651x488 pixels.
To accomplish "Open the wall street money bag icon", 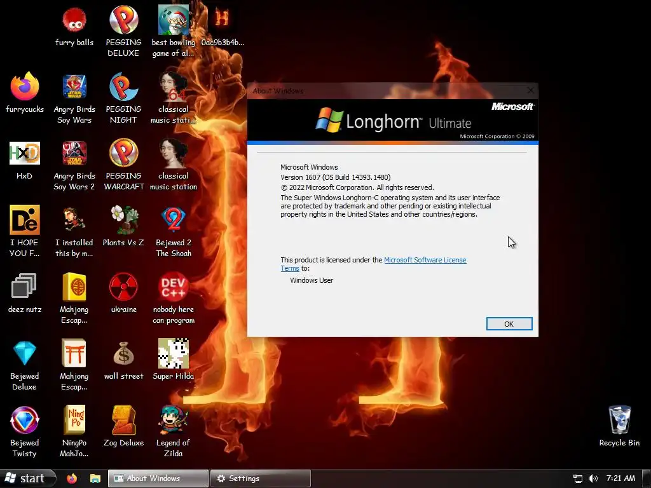I will point(123,360).
